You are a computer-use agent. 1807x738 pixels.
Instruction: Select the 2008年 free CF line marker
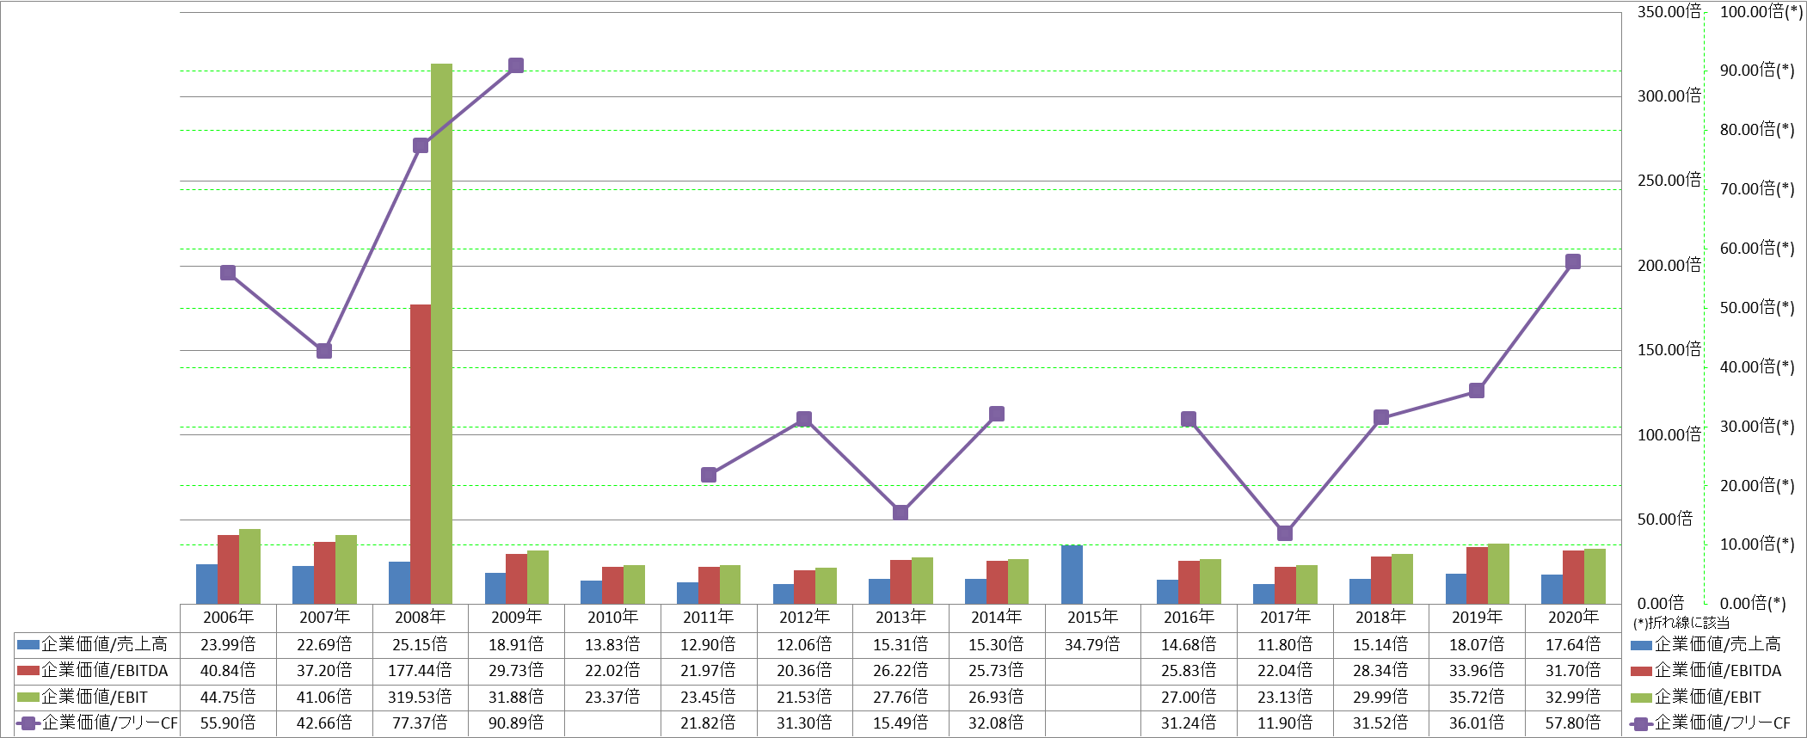coord(421,145)
